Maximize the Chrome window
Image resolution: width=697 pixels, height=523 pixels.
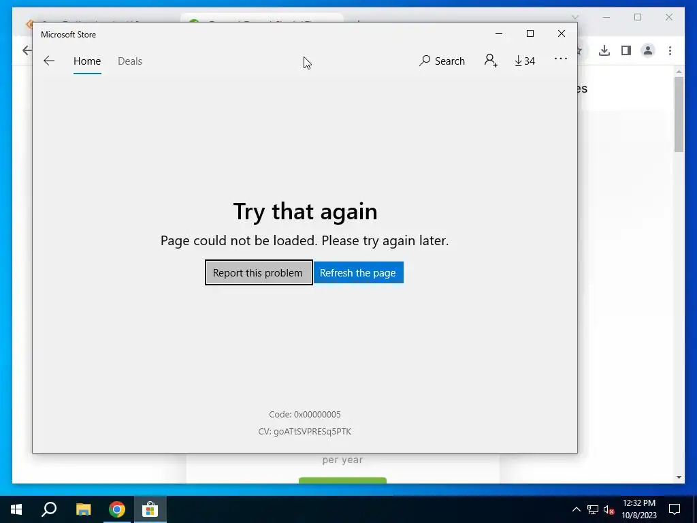point(638,17)
